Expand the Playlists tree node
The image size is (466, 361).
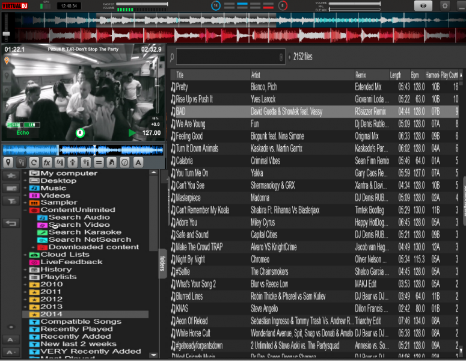pyautogui.click(x=26, y=277)
